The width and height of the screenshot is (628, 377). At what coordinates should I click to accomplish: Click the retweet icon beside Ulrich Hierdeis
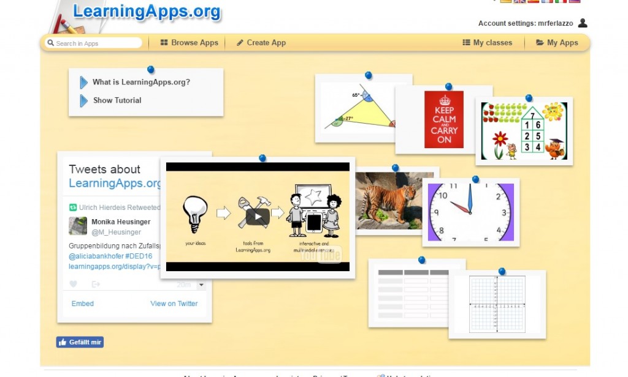tap(73, 207)
